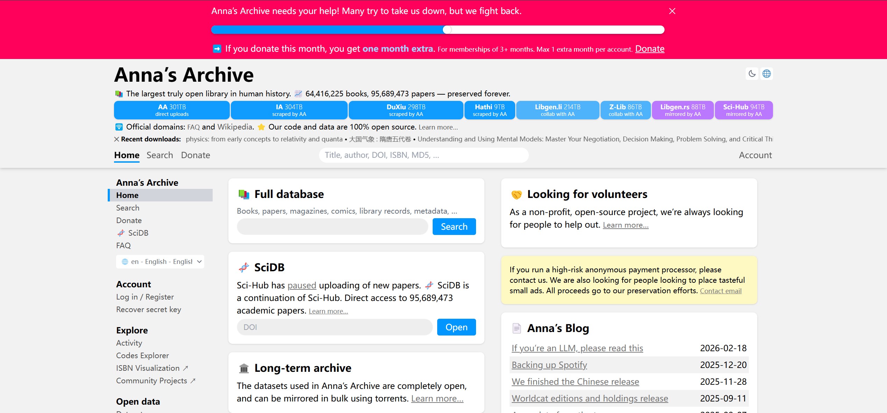Click date 2026-02-18 in blog list
Screen dimensions: 887x413
[723, 348]
